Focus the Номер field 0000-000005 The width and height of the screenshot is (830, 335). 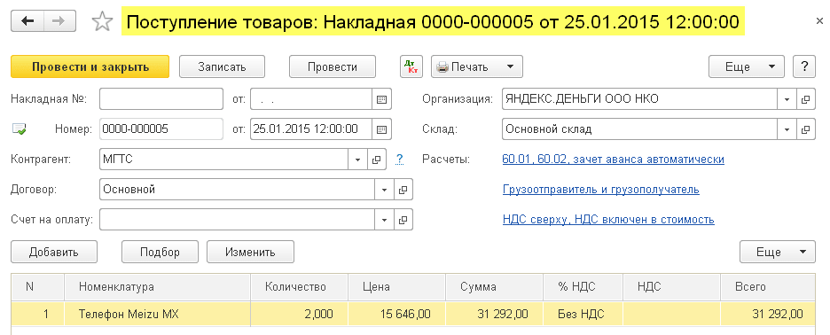[161, 129]
